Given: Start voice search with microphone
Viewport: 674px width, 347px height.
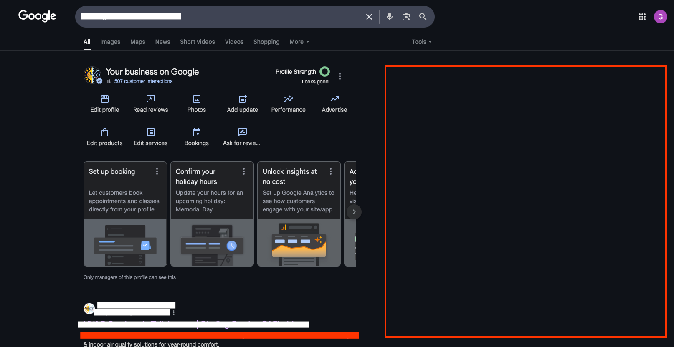Looking at the screenshot, I should tap(390, 17).
